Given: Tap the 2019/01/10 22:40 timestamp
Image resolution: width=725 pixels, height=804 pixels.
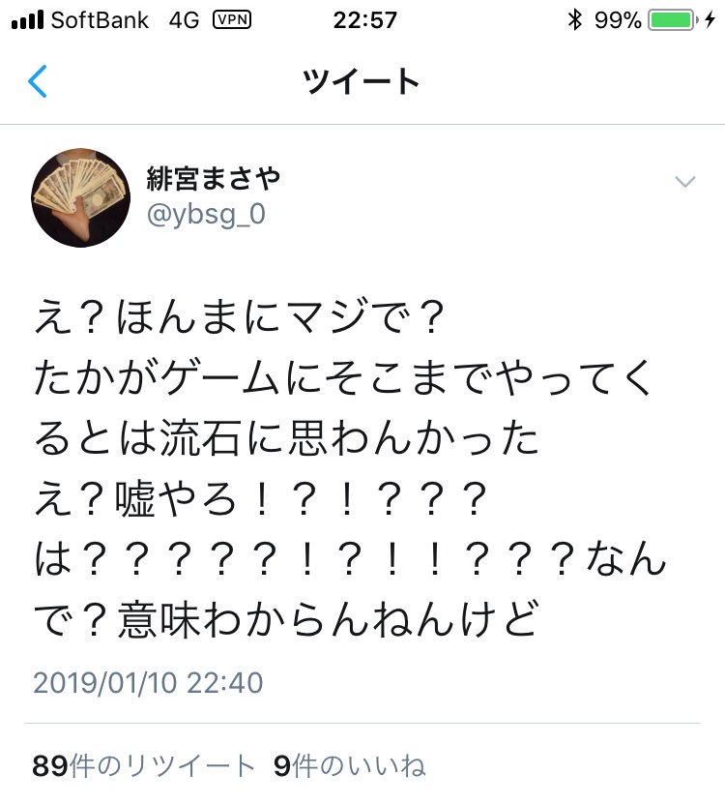Looking at the screenshot, I should tap(148, 682).
